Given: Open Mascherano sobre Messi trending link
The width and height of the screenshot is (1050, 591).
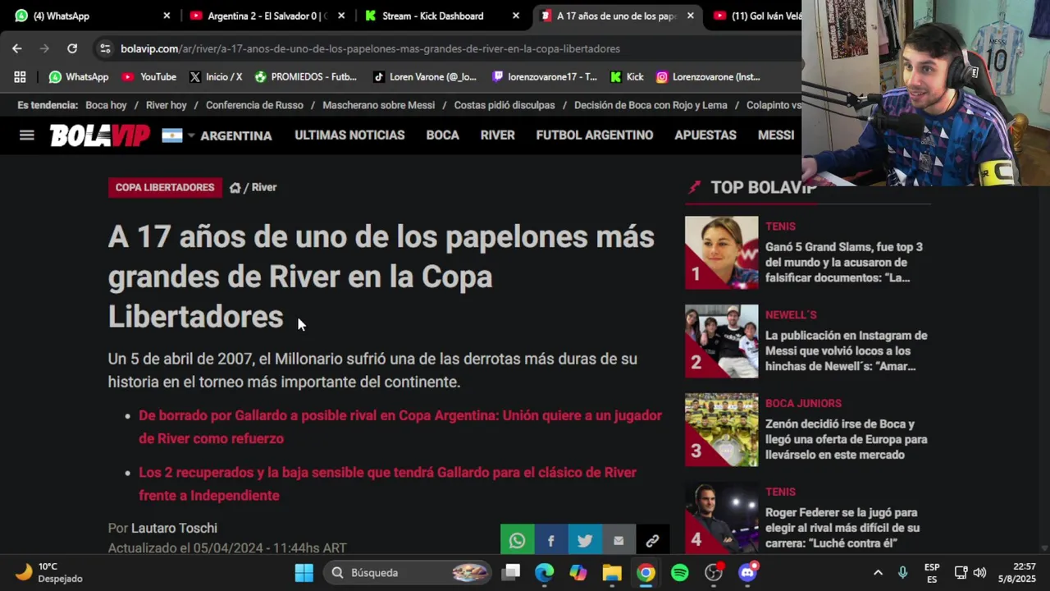Looking at the screenshot, I should pyautogui.click(x=378, y=105).
